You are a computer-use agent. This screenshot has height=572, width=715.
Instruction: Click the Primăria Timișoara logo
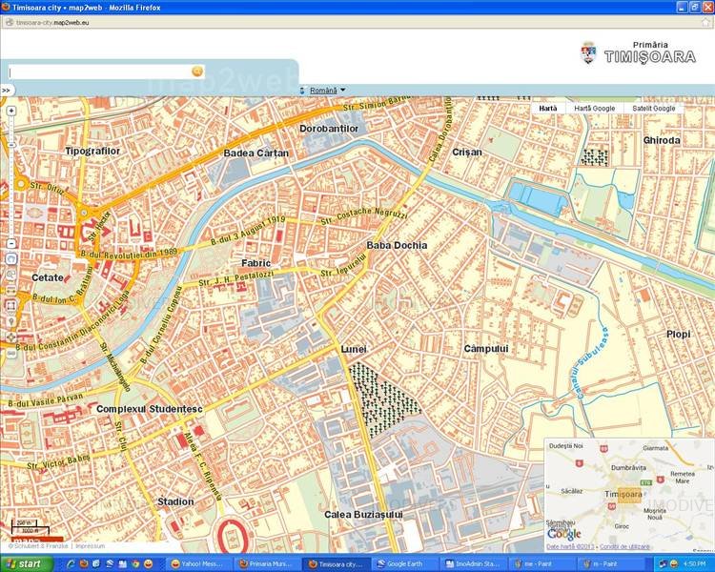[x=639, y=52]
